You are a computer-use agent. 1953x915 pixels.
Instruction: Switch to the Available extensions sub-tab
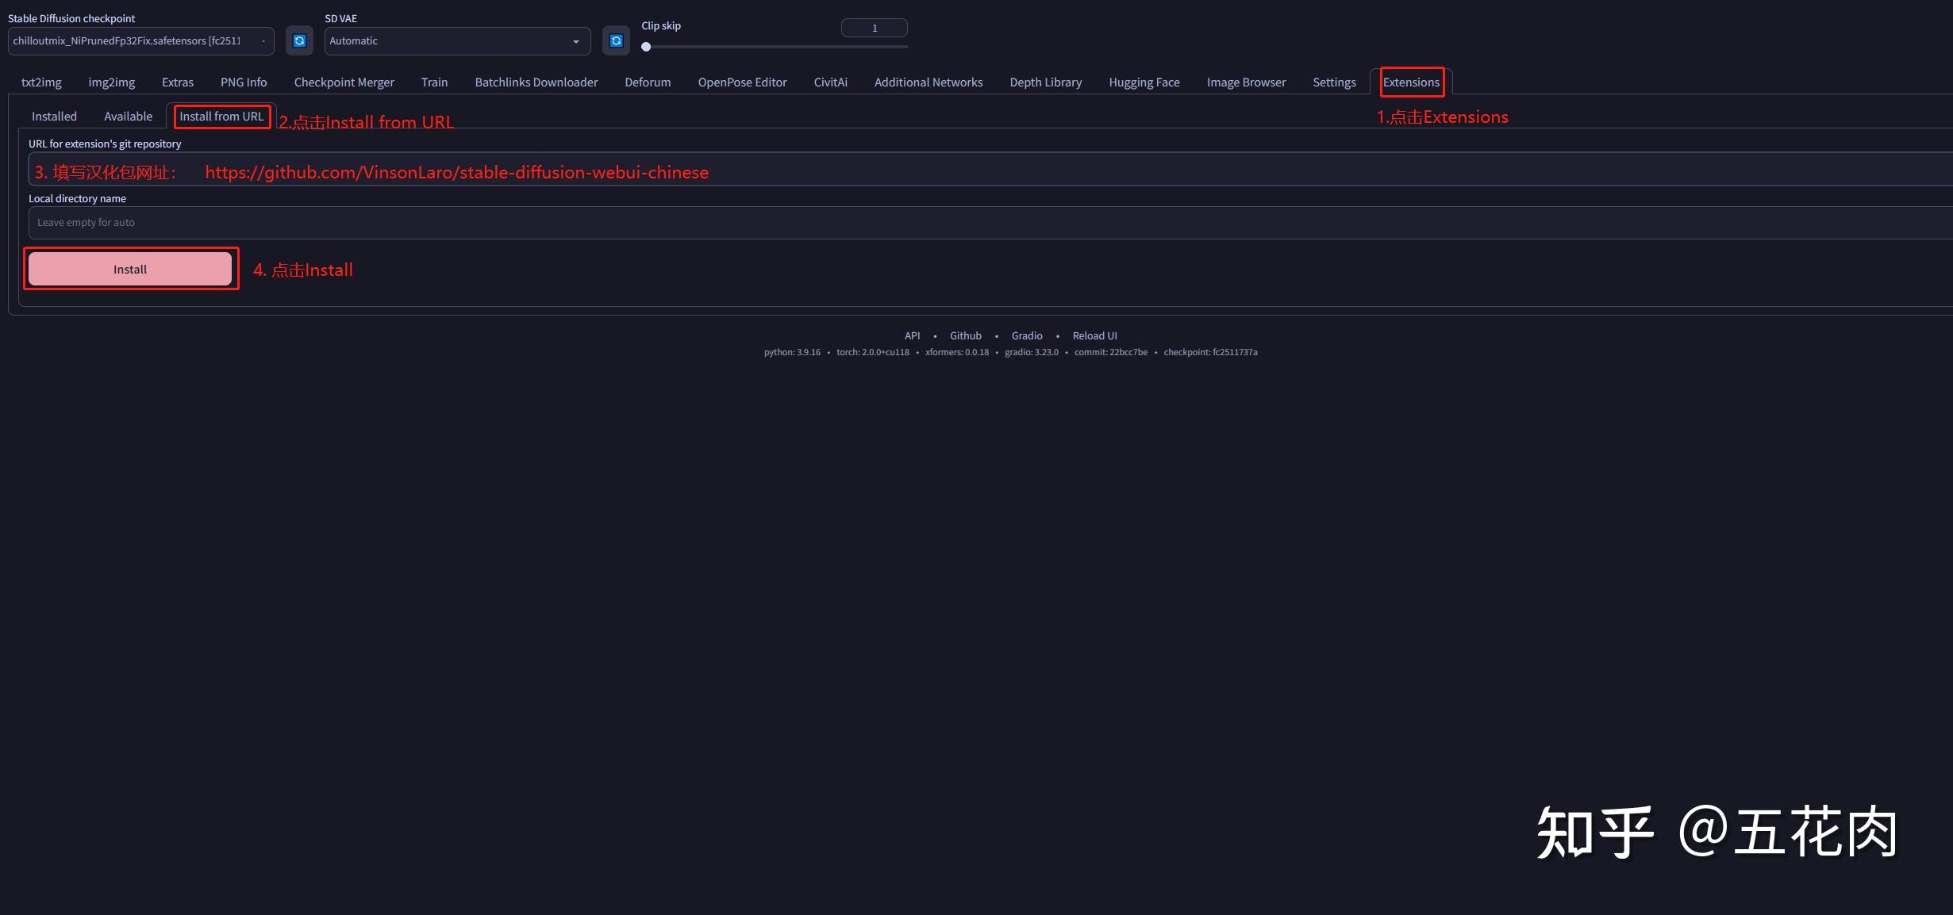(x=128, y=117)
